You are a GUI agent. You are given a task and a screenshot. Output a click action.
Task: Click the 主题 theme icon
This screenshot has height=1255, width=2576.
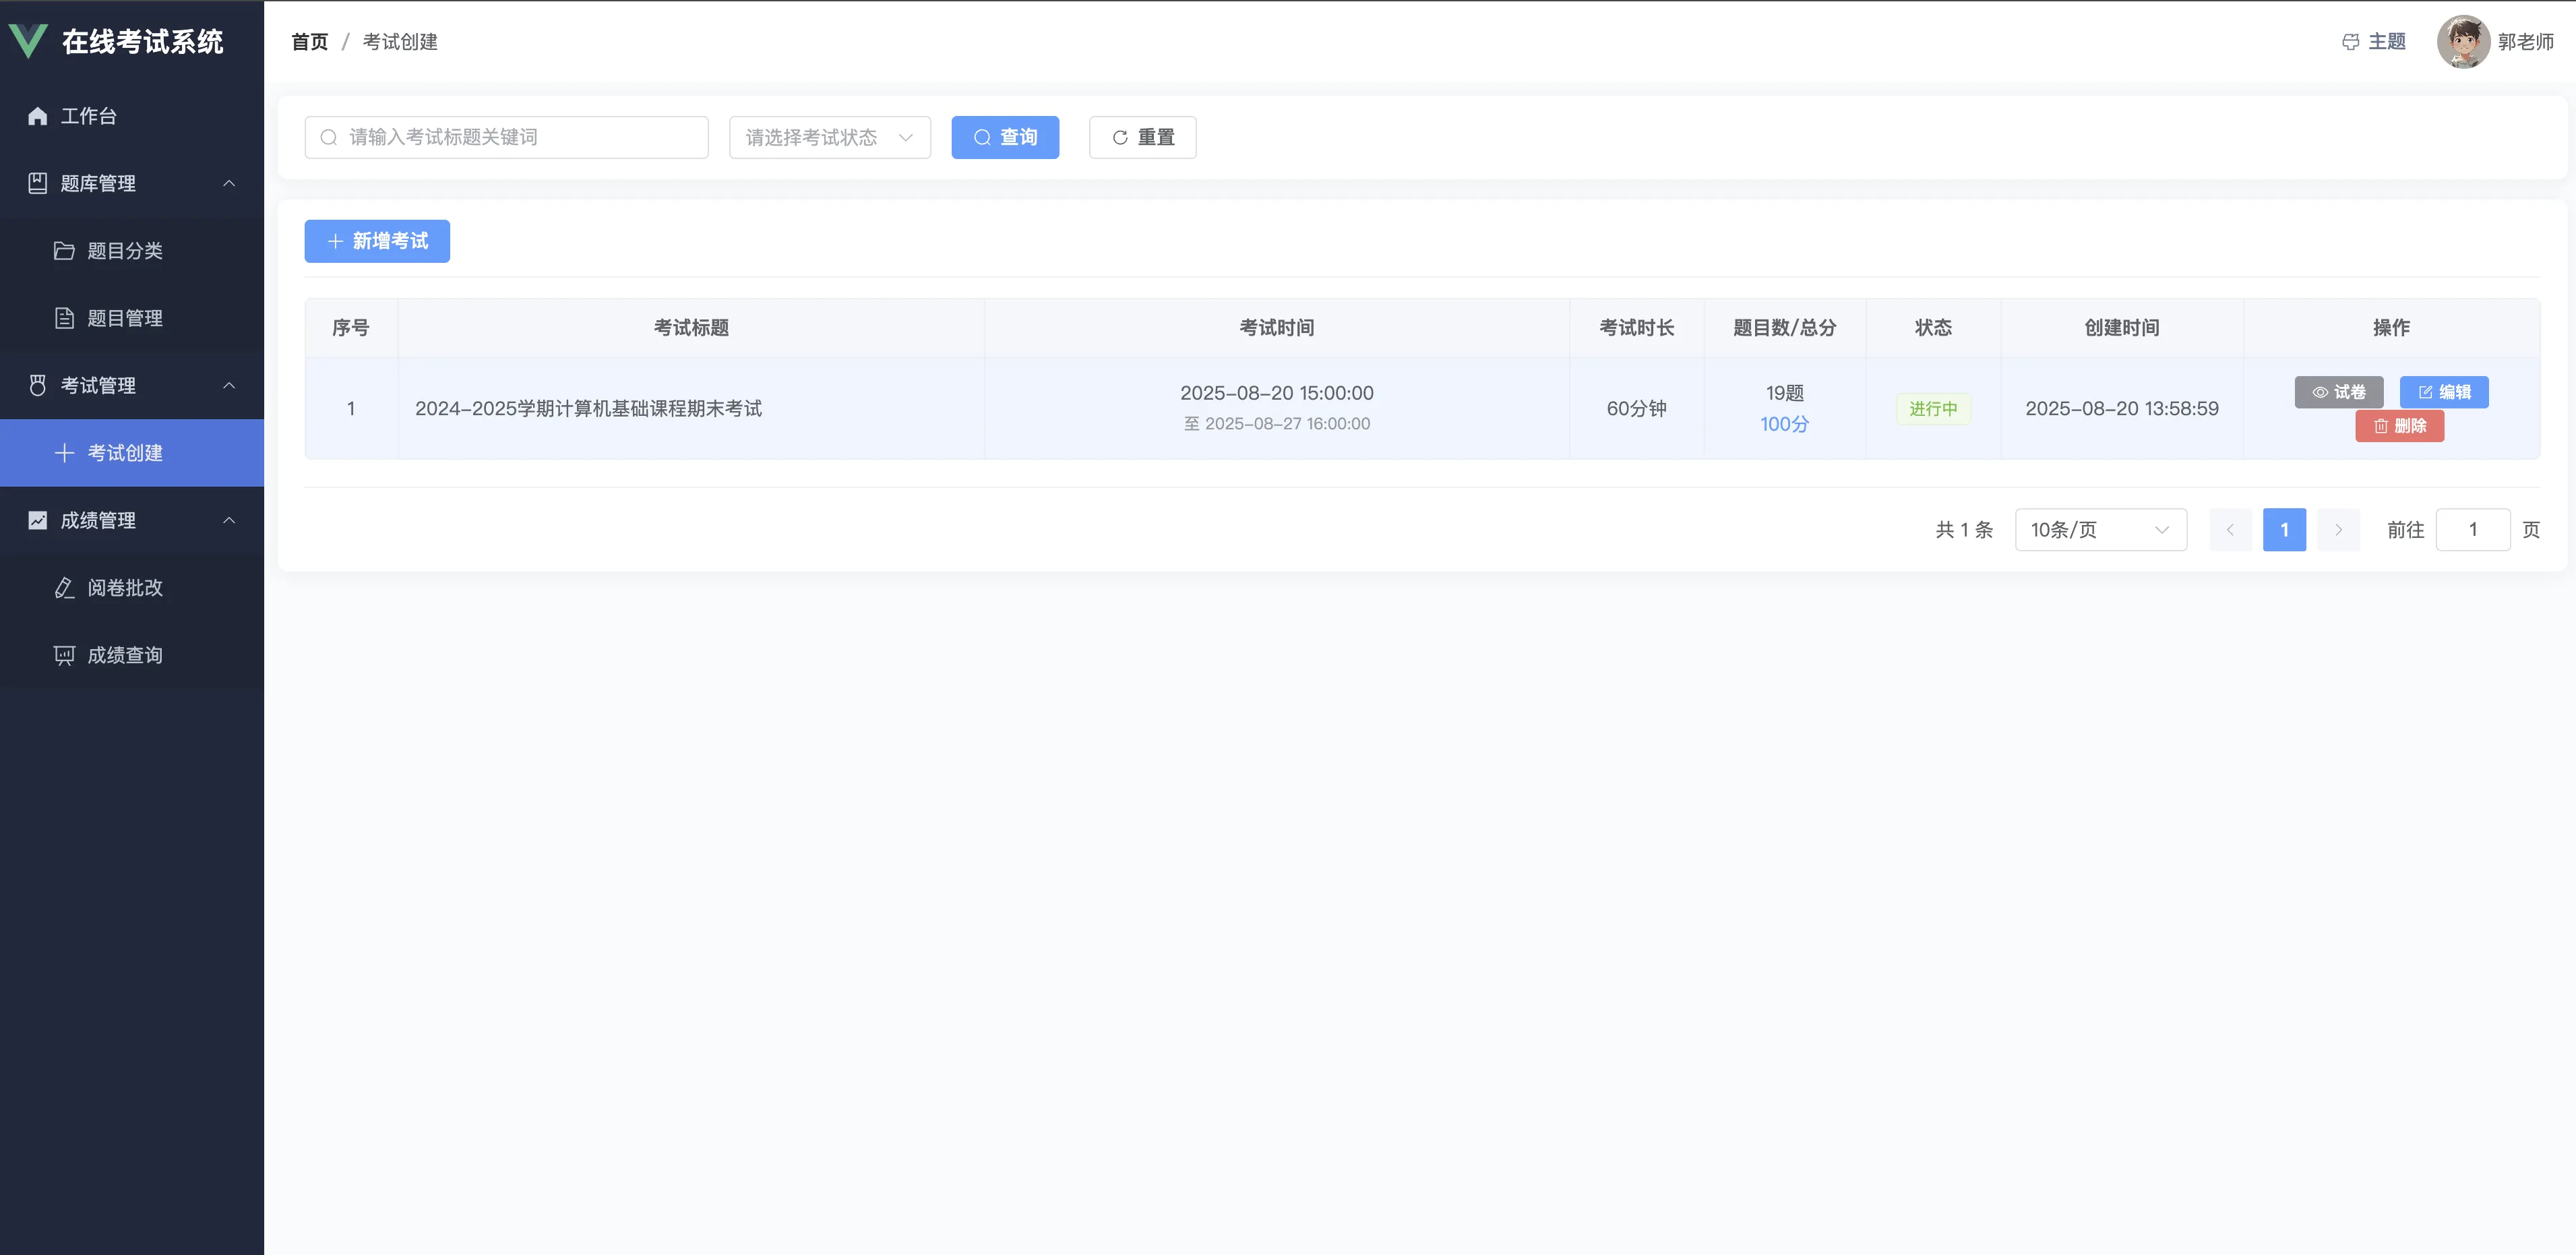point(2350,42)
